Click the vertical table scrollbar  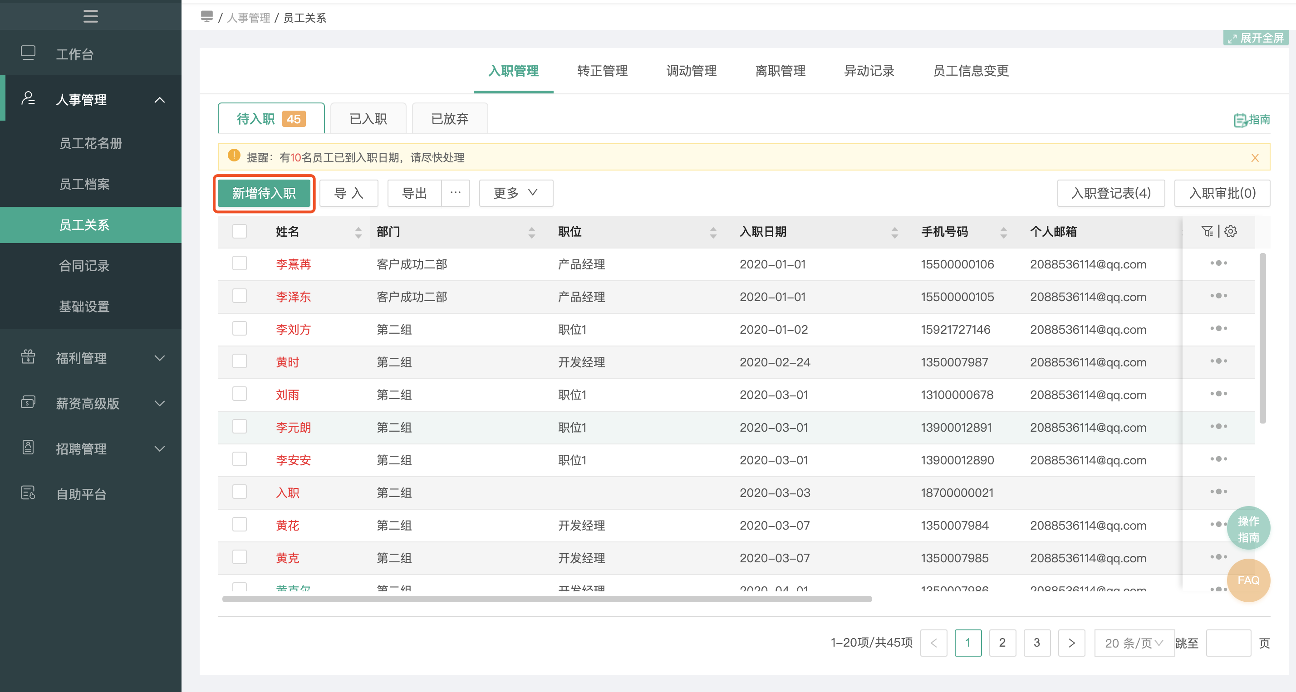point(1262,338)
